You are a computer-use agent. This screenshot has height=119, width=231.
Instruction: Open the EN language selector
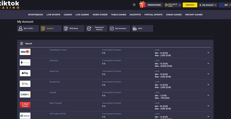[225, 5]
